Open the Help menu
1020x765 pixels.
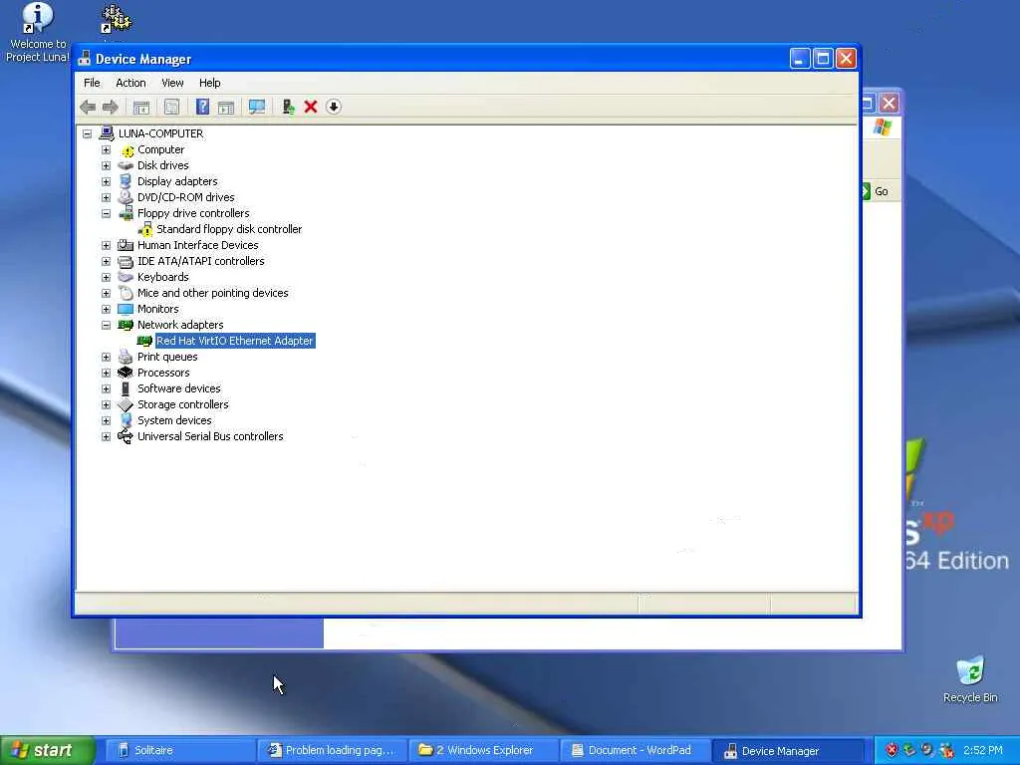(209, 83)
